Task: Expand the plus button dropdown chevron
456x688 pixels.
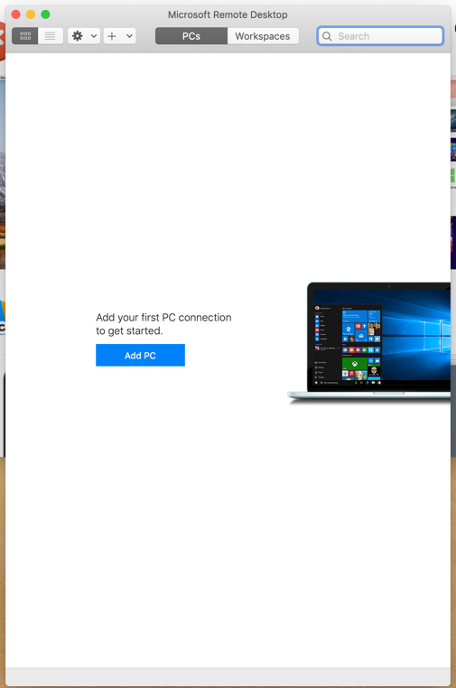Action: (129, 36)
